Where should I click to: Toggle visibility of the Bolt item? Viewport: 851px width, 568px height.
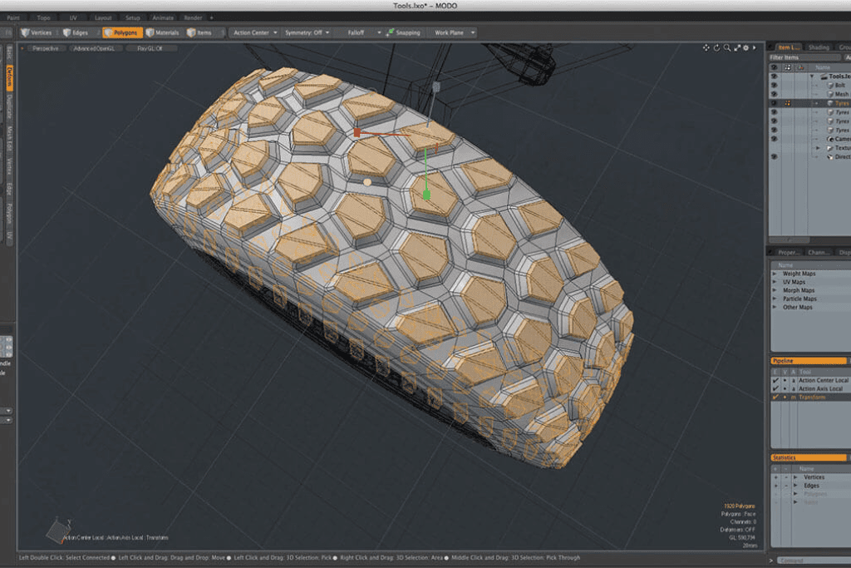coord(774,86)
